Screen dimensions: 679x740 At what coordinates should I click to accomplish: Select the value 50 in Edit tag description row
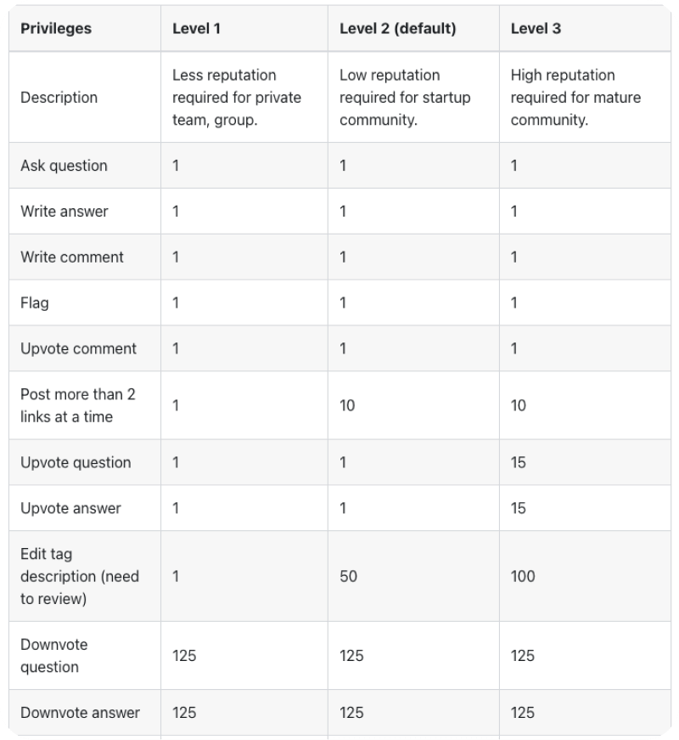click(x=348, y=577)
